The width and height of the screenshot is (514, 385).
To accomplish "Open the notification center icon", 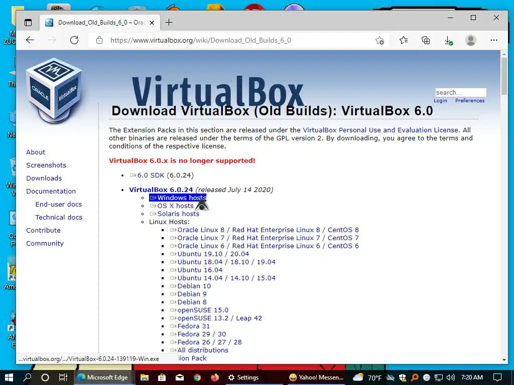I will pyautogui.click(x=497, y=377).
